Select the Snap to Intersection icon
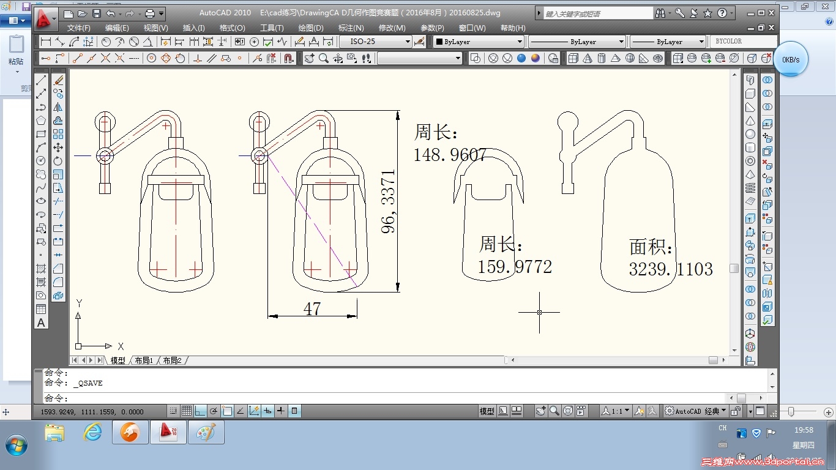836x470 pixels. (x=105, y=58)
